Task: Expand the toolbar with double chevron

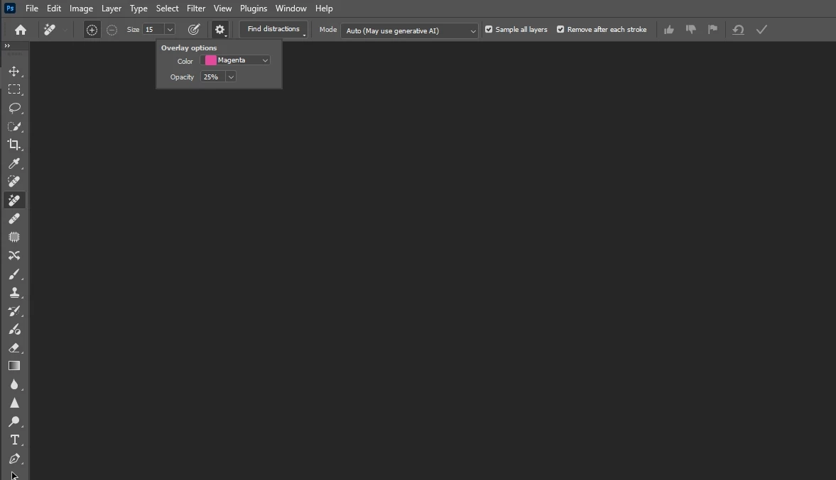Action: click(x=7, y=46)
